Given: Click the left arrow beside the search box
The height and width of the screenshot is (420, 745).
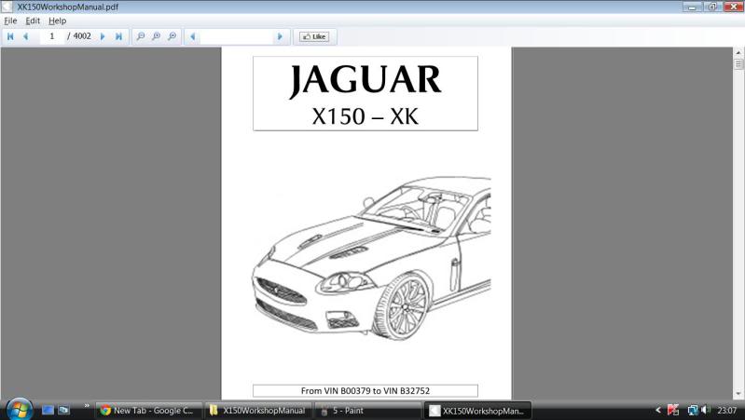Looking at the screenshot, I should coord(192,36).
